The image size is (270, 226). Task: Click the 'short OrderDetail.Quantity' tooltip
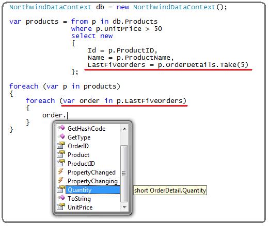click(170, 190)
